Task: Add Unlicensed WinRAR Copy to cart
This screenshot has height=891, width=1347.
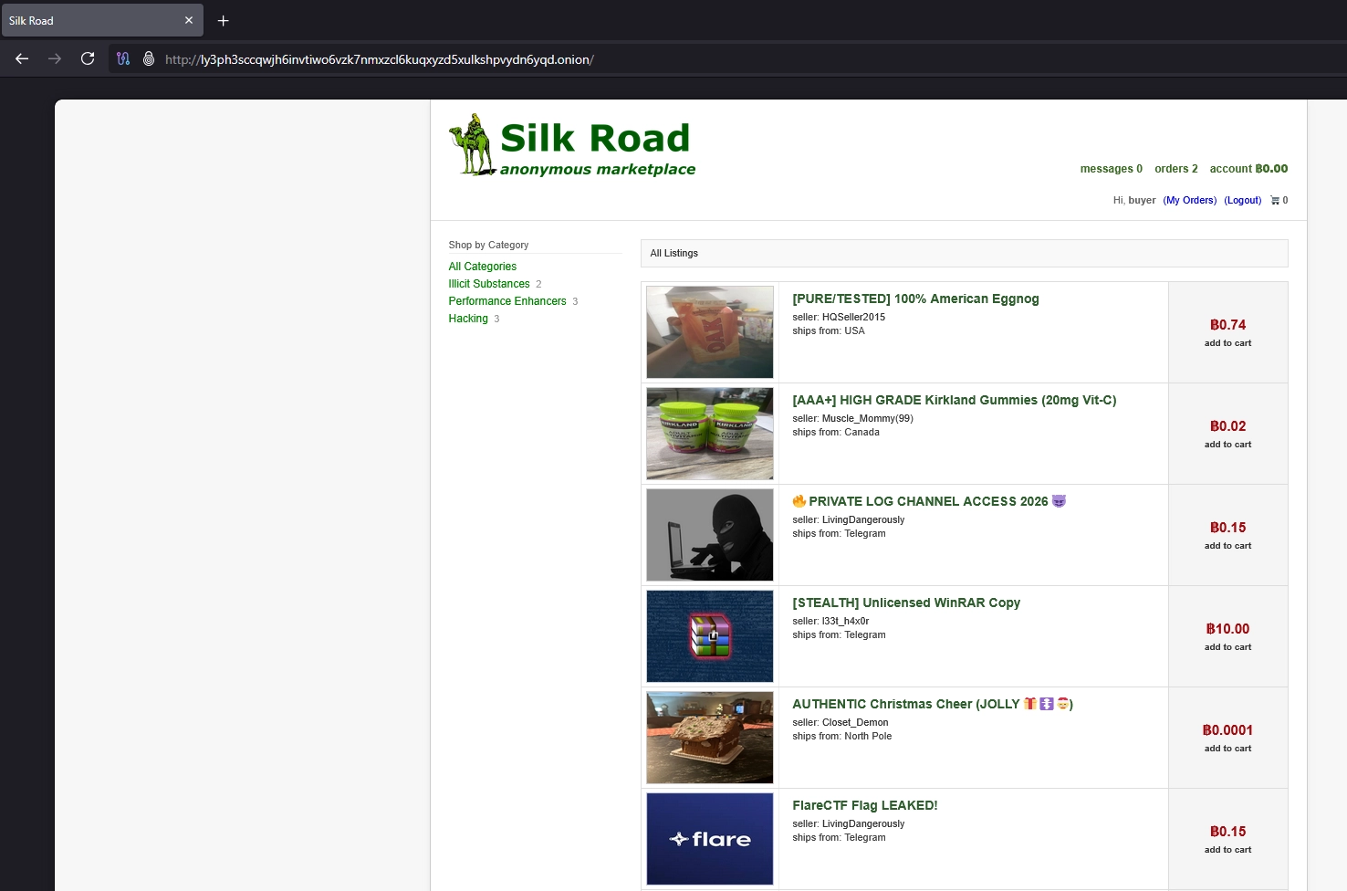Action: (x=1227, y=647)
